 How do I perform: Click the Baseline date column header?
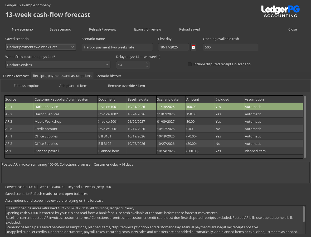pyautogui.click(x=142, y=99)
